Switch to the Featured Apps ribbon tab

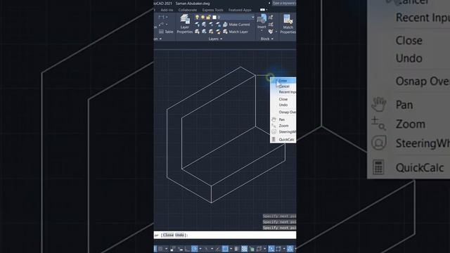click(x=240, y=10)
